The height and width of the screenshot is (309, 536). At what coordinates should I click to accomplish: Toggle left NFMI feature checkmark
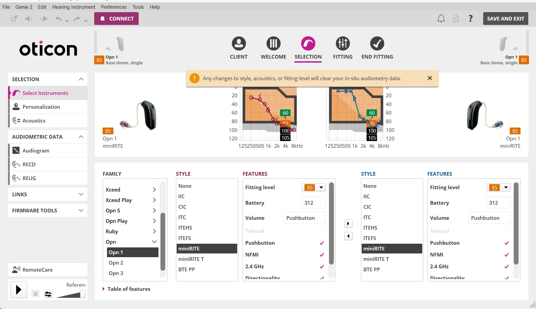click(322, 255)
